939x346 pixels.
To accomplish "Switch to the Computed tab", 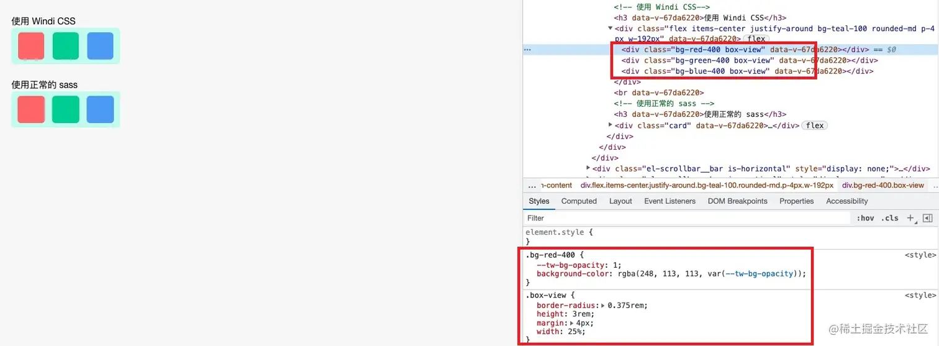I will pos(579,201).
